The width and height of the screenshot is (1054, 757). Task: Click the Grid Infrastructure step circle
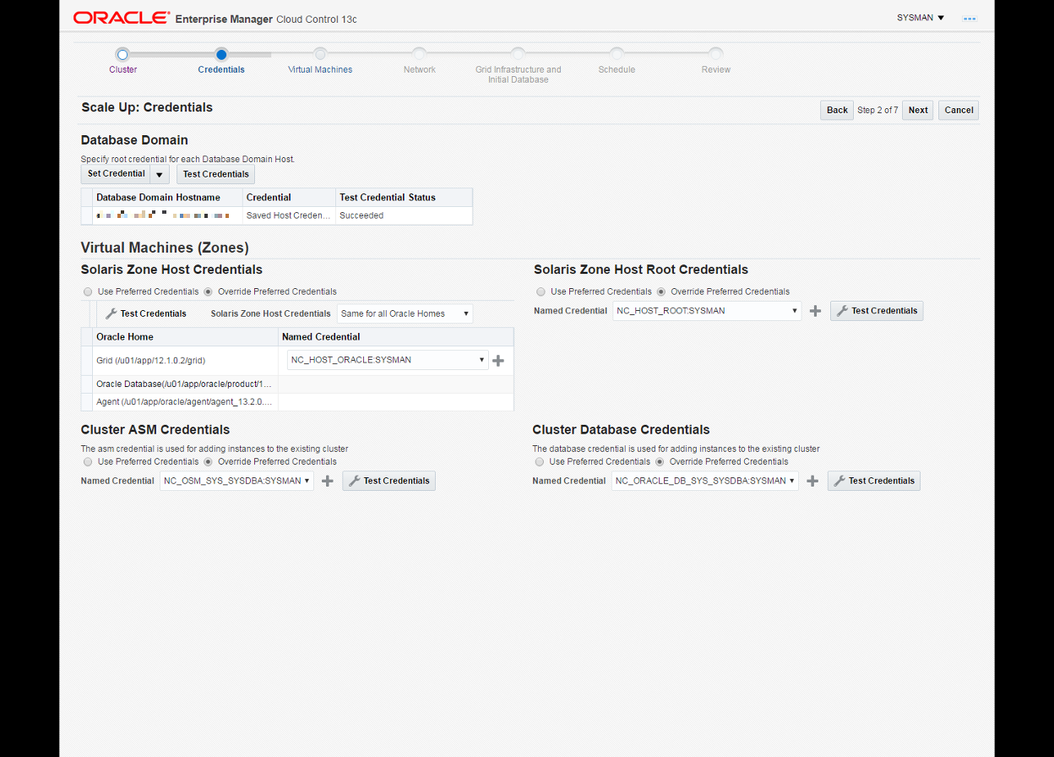[x=518, y=54]
